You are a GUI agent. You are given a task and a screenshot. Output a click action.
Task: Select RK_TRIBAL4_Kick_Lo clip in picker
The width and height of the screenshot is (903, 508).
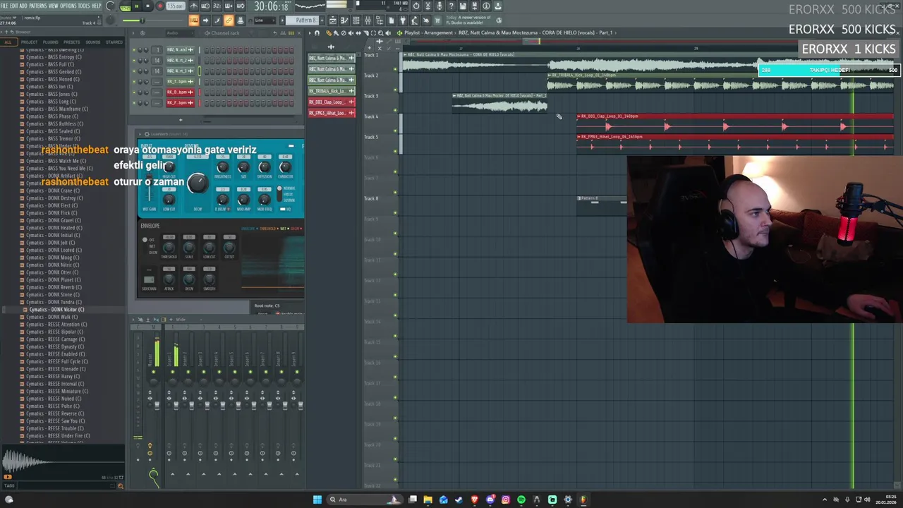tap(332, 91)
